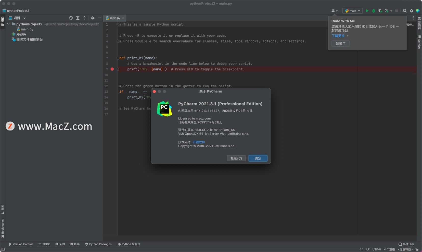Click locate opened file target icon
The height and width of the screenshot is (252, 422).
(x=71, y=18)
